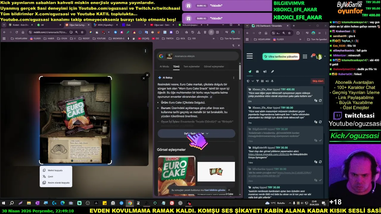Expand Daha fazla göster button
Screen dimensions: 381x214
(196, 133)
